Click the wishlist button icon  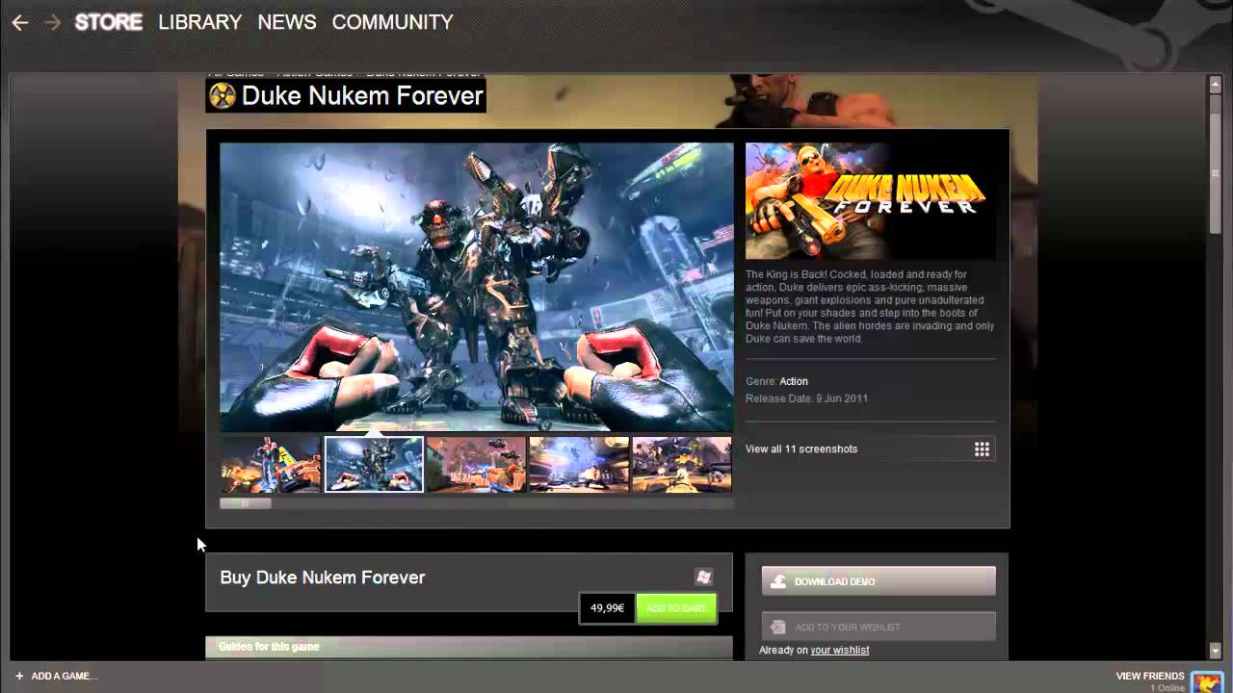point(777,627)
